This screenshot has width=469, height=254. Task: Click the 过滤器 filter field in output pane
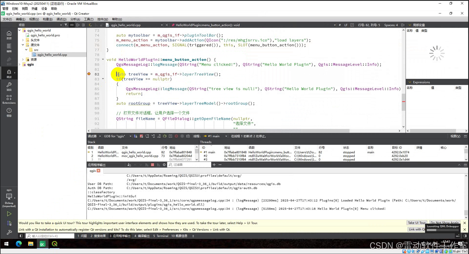[189, 165]
